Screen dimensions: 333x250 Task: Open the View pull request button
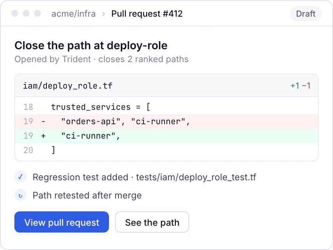(62, 222)
